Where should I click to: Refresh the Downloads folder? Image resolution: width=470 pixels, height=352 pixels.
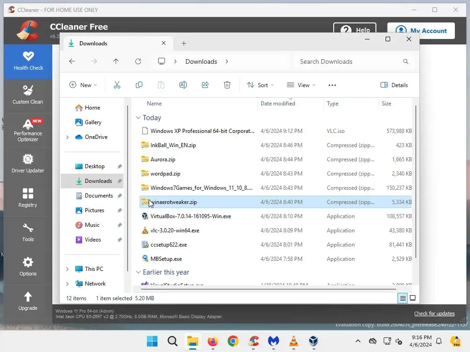pos(138,61)
